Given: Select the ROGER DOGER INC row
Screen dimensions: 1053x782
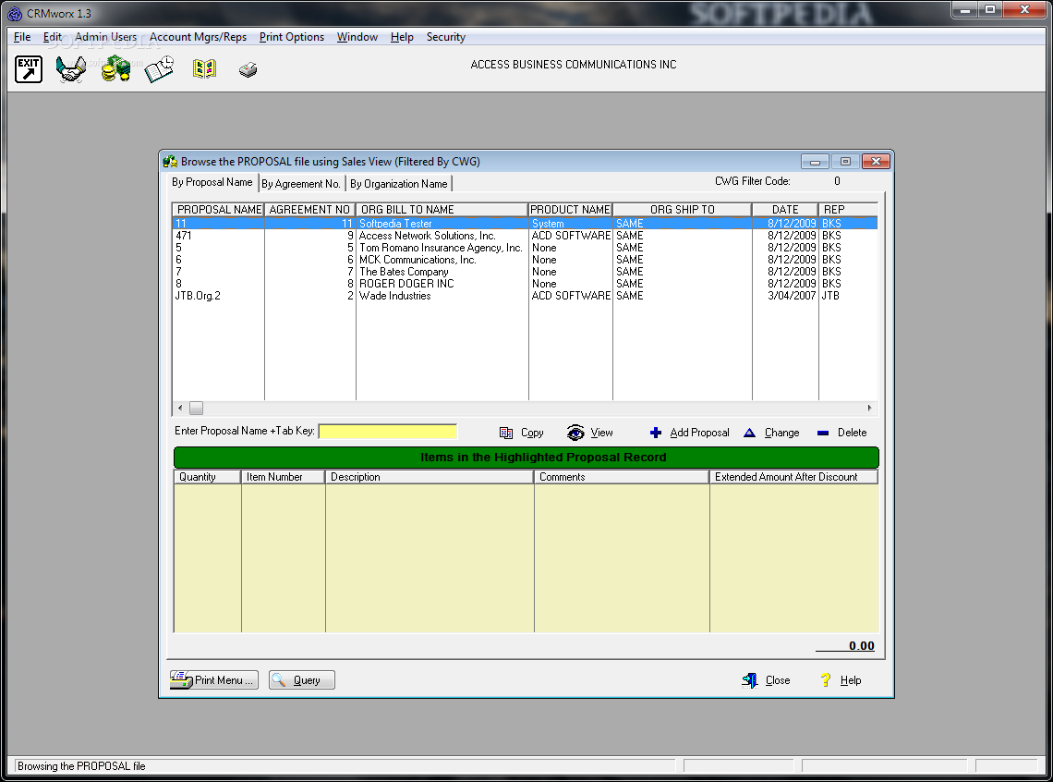Looking at the screenshot, I should point(526,284).
